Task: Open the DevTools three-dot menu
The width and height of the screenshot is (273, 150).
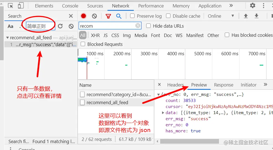Action: coord(263,6)
